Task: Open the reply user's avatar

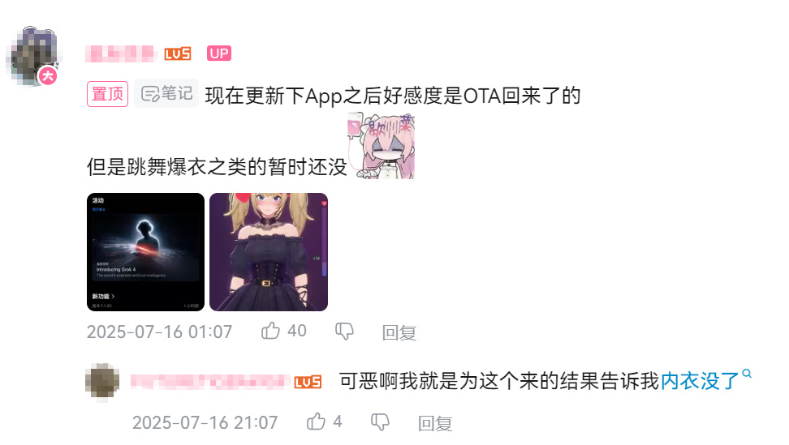Action: [102, 381]
